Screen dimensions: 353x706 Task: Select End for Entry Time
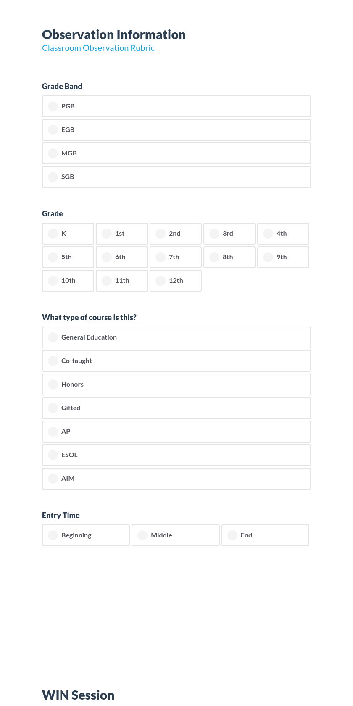265,535
